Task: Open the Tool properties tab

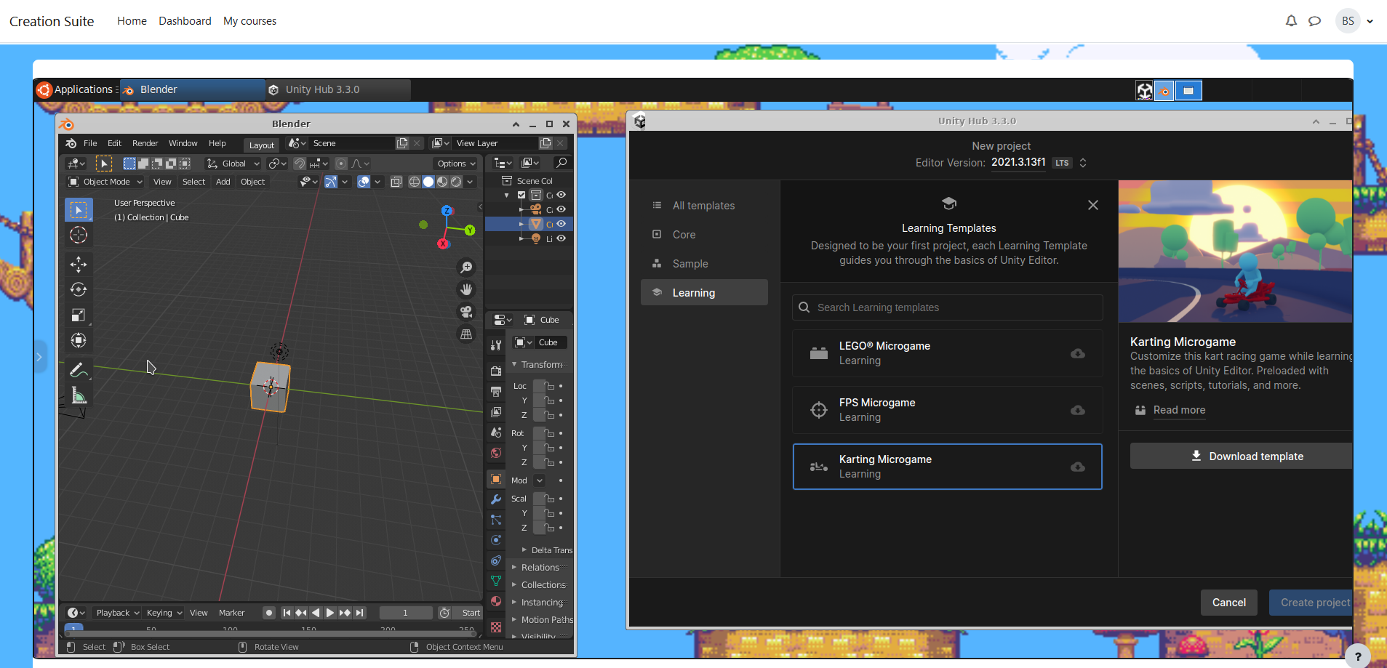Action: point(496,345)
